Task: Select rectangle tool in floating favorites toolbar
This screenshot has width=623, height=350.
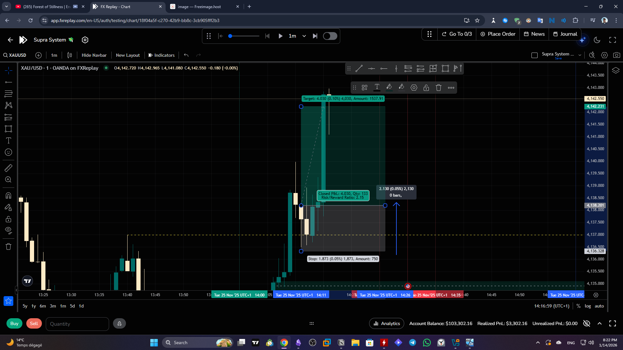Action: point(445,68)
